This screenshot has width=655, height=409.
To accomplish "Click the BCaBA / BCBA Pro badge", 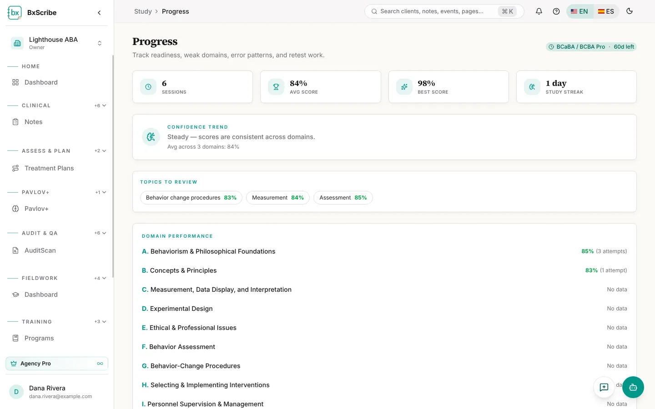I will coord(591,47).
